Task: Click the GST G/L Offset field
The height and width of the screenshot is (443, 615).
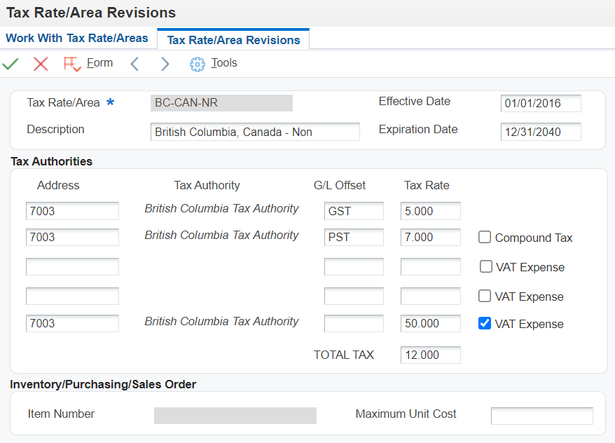Action: pos(354,211)
